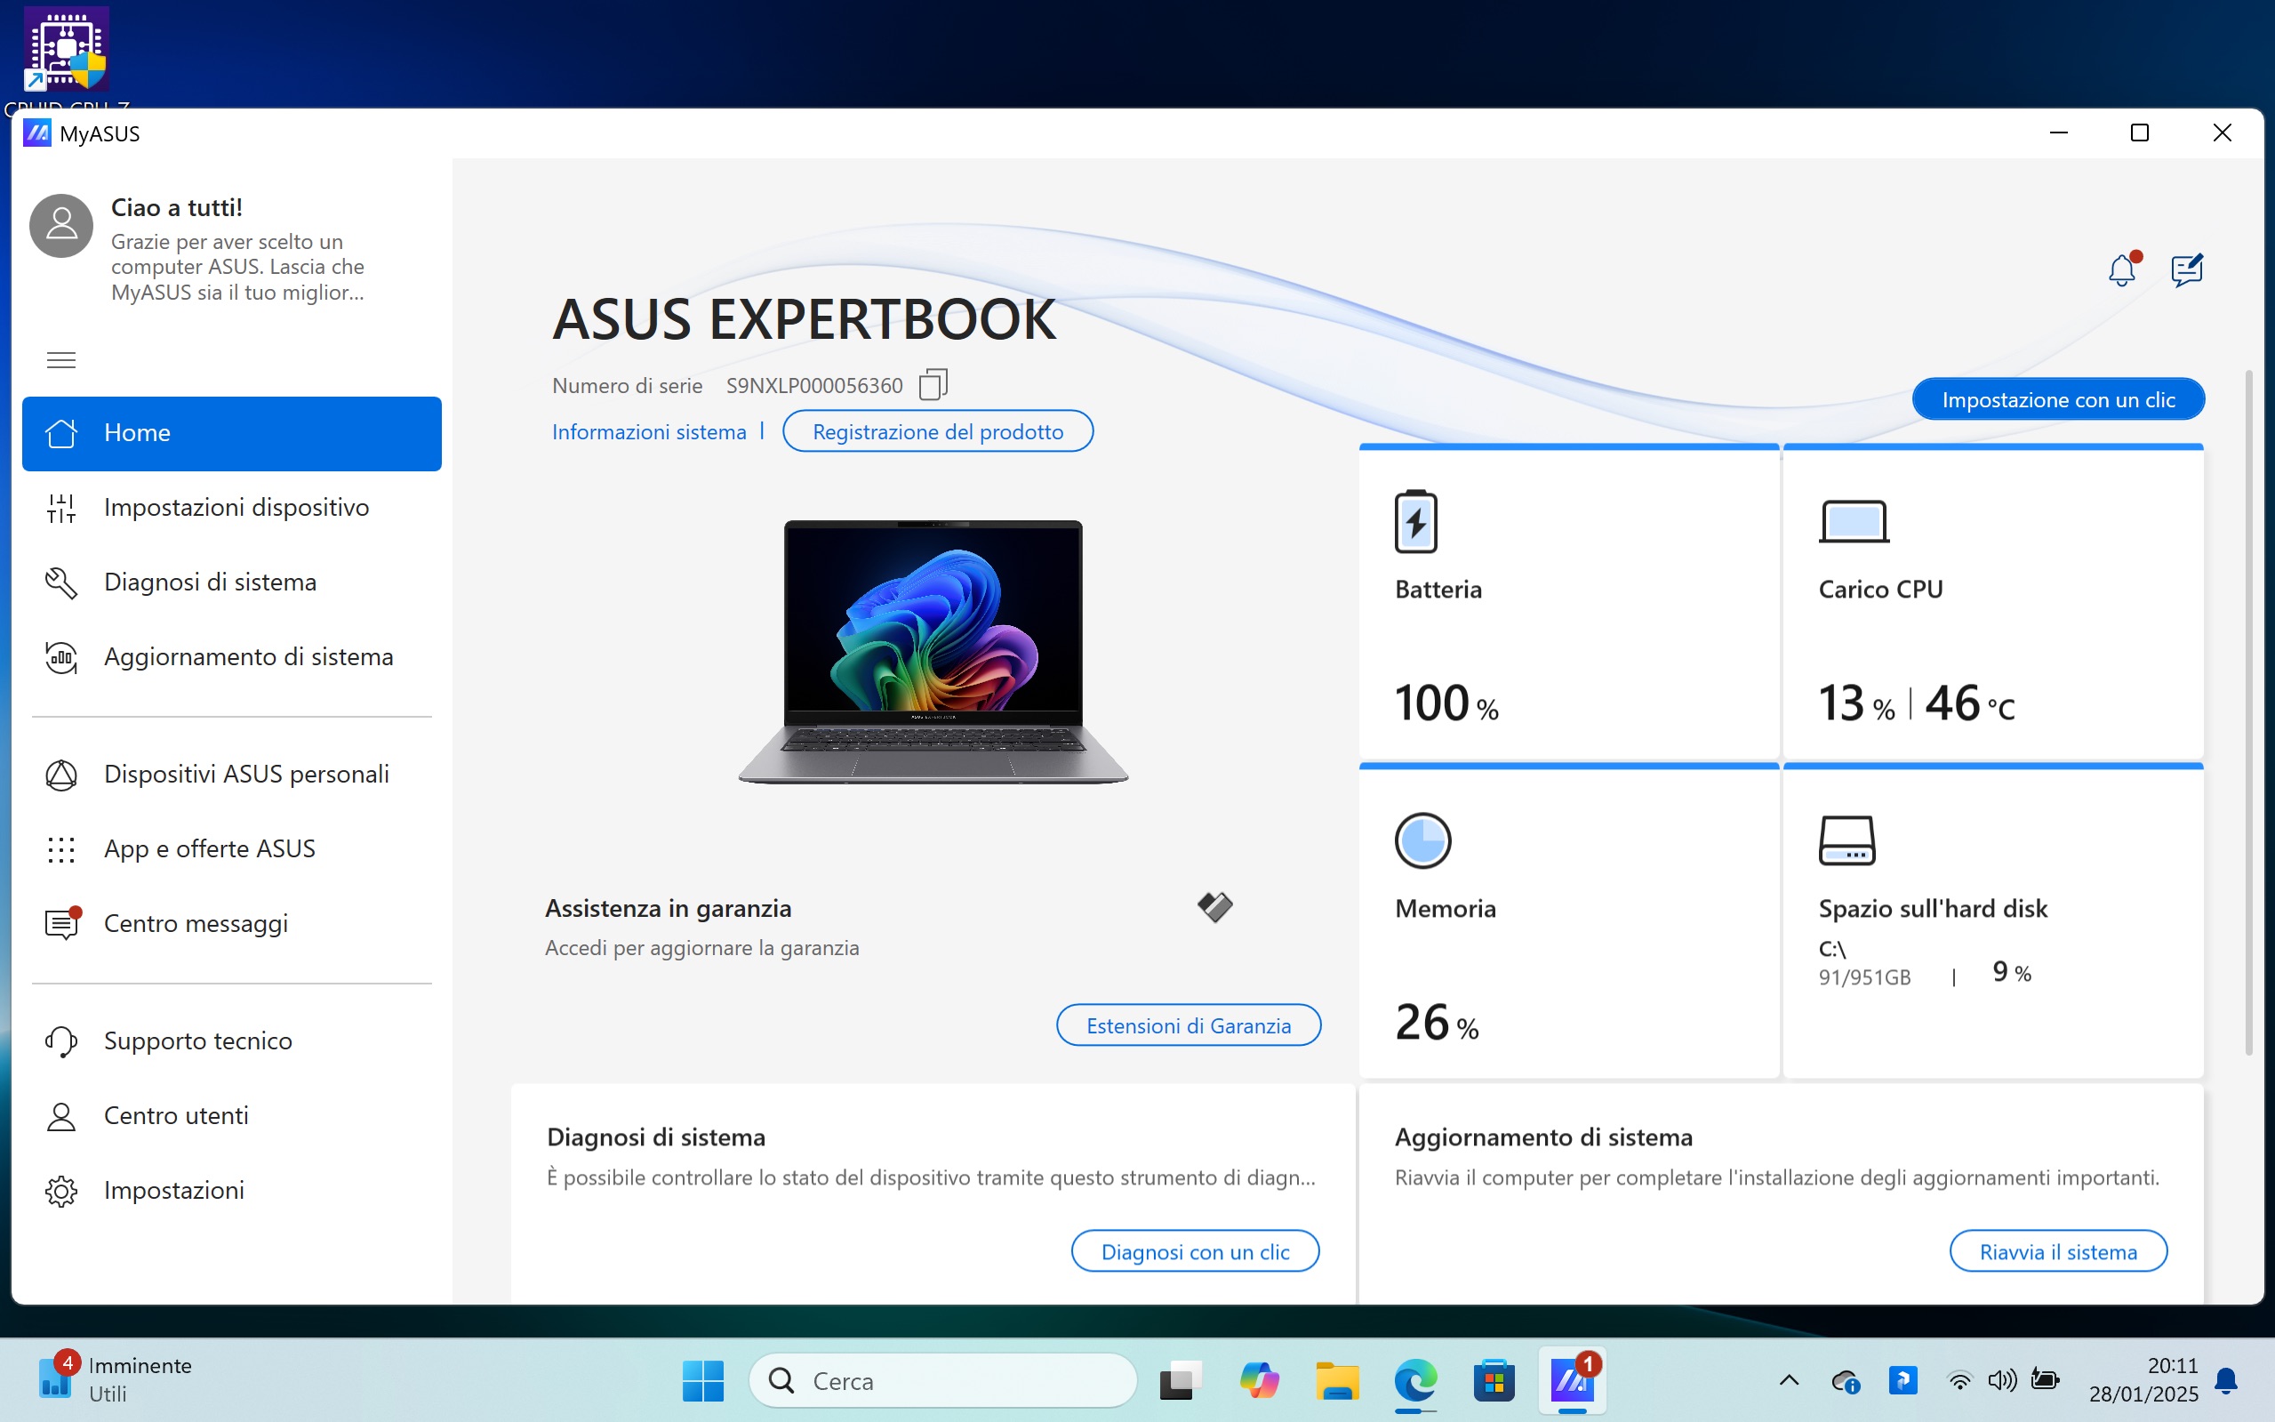Open Centro messaggi from the sidebar

tap(196, 924)
